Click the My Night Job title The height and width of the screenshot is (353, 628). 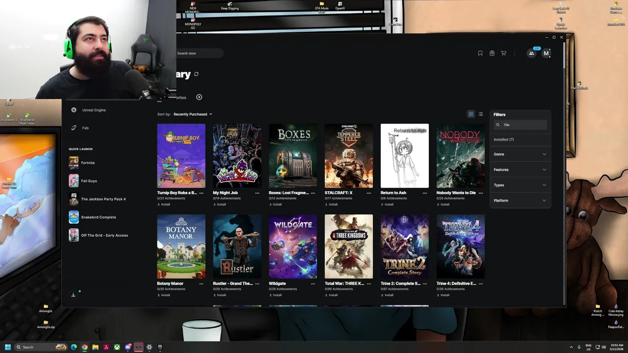coord(226,193)
